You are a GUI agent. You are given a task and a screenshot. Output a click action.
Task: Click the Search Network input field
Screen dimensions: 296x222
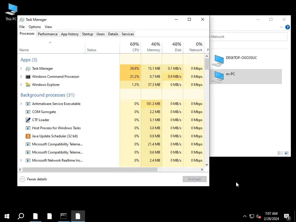[248, 37]
